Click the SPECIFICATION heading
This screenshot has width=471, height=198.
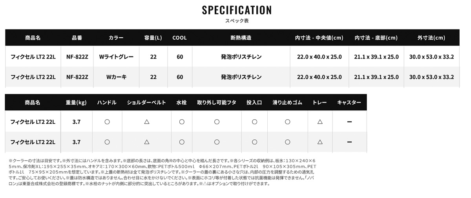click(x=237, y=10)
